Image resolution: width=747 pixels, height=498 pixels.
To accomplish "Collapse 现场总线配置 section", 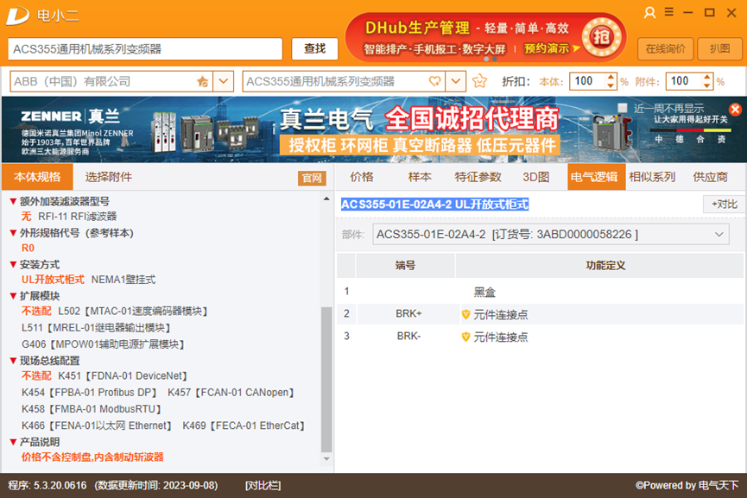I will pos(13,361).
